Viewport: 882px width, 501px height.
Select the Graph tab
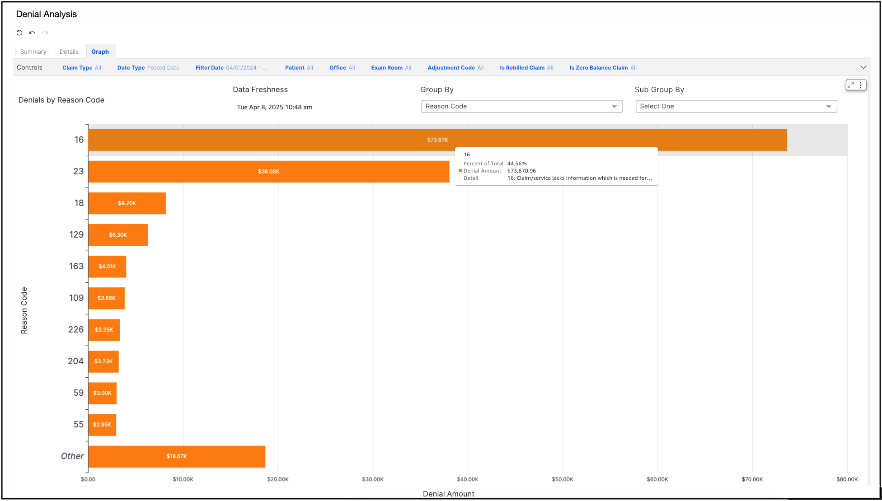(100, 52)
